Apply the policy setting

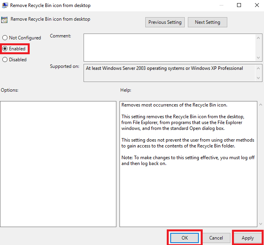click(248, 238)
